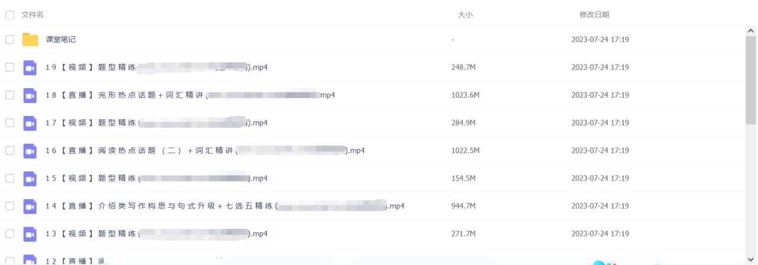
Task: Click the yellow 课堂笔记 folder icon
Action: (30, 40)
